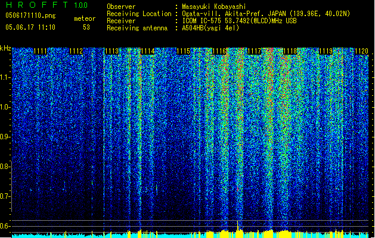Image resolution: width=375 pixels, height=238 pixels.
Task: Click the meteor count value 53
Action: coord(86,27)
